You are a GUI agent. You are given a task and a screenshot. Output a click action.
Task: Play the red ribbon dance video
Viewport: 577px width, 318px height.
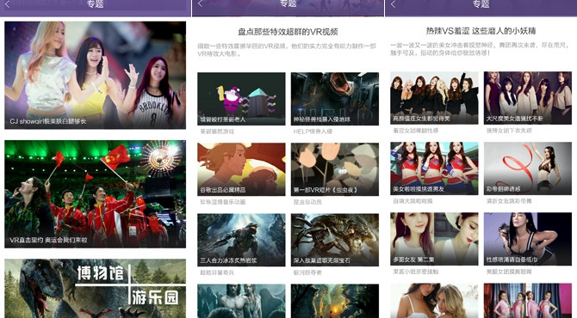pos(527,168)
